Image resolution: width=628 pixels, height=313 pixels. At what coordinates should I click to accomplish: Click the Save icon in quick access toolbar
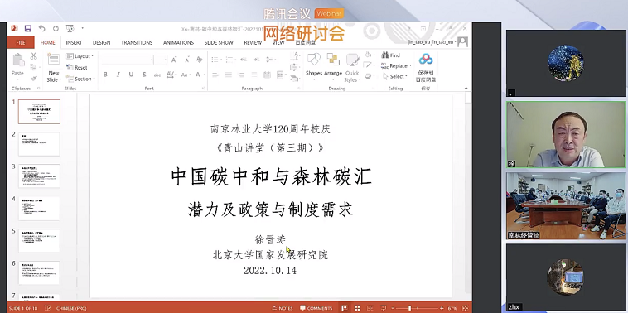pyautogui.click(x=28, y=28)
